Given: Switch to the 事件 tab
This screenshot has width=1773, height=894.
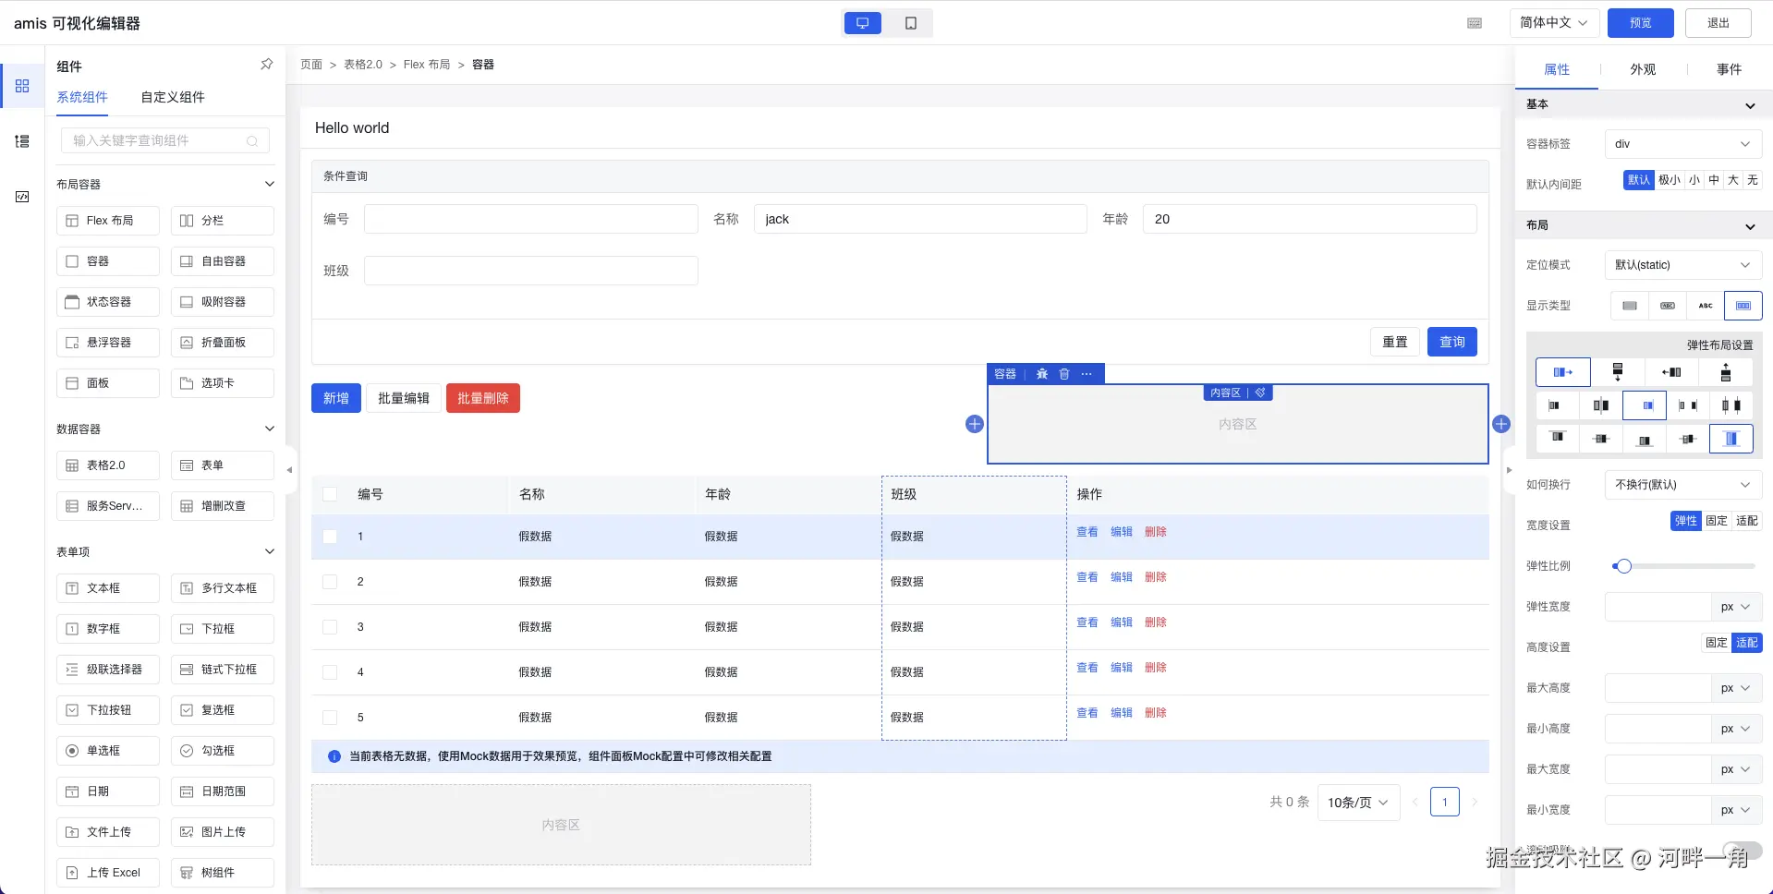Looking at the screenshot, I should tap(1729, 69).
